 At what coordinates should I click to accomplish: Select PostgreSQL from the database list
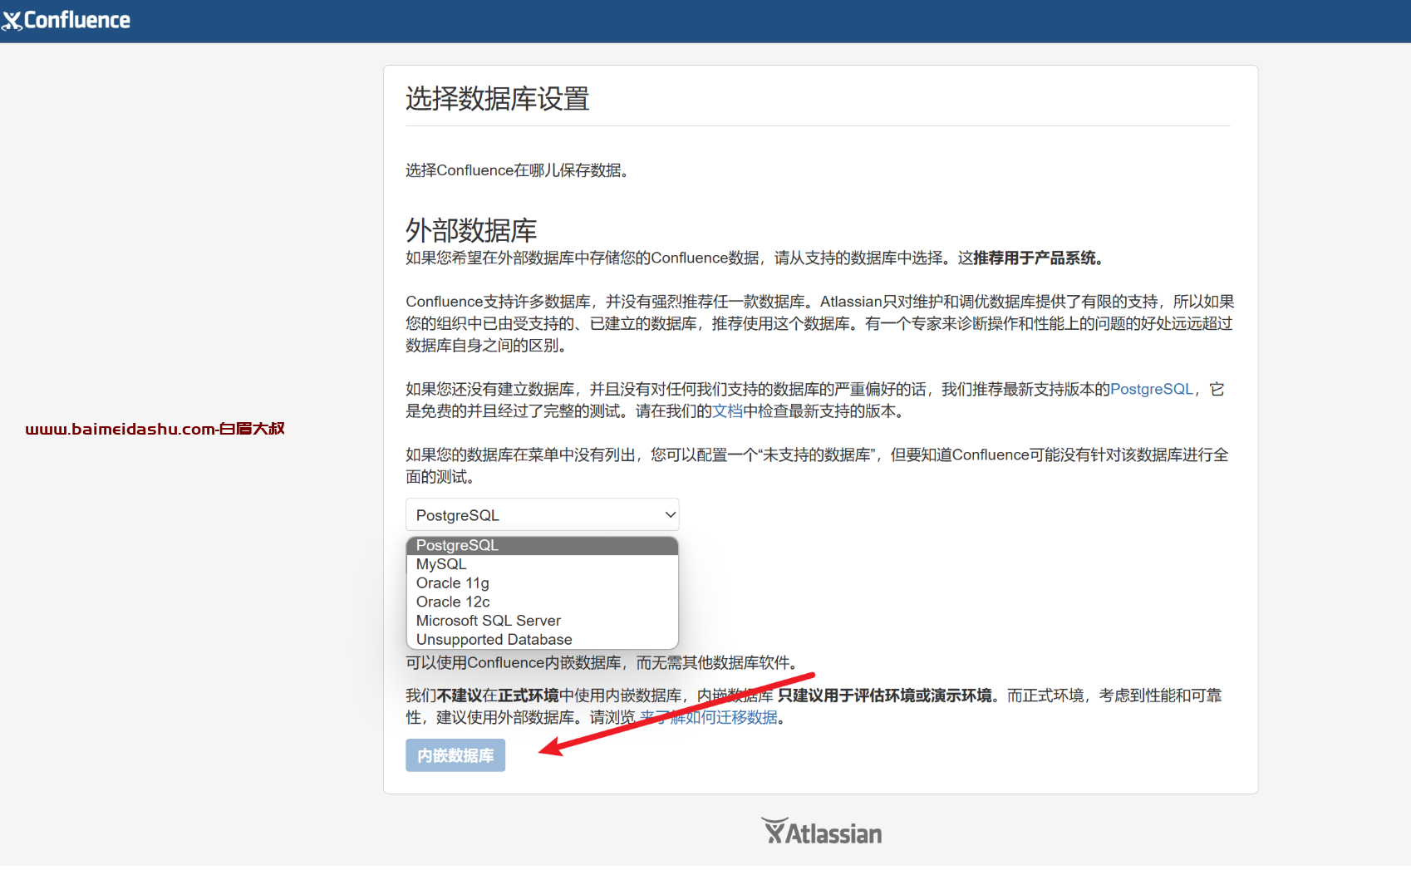pyautogui.click(x=542, y=545)
